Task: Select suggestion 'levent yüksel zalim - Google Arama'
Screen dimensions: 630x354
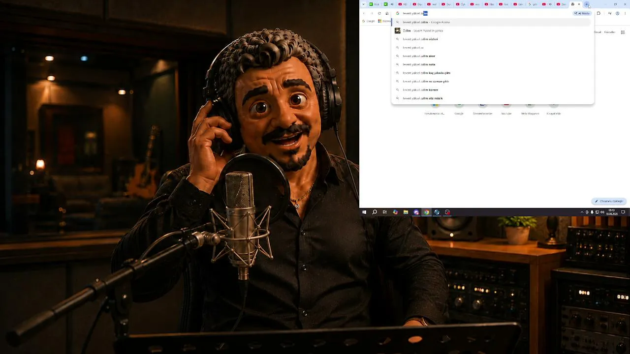Action: point(493,22)
